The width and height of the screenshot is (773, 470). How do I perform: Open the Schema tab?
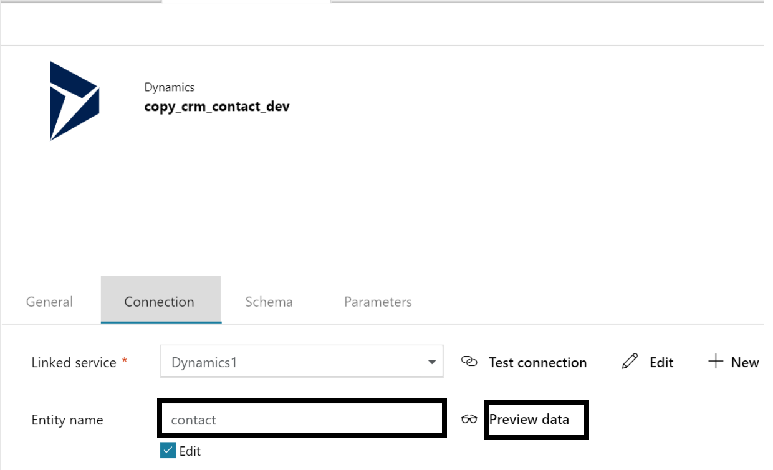(x=269, y=302)
